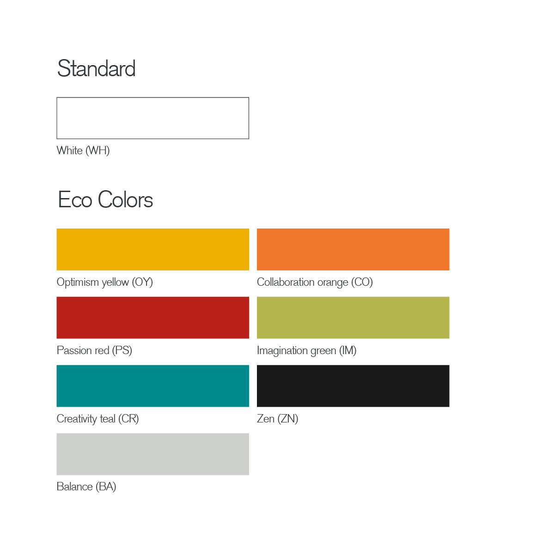Click the "White (WH)" label
This screenshot has height=554, width=555.
pyautogui.click(x=83, y=151)
